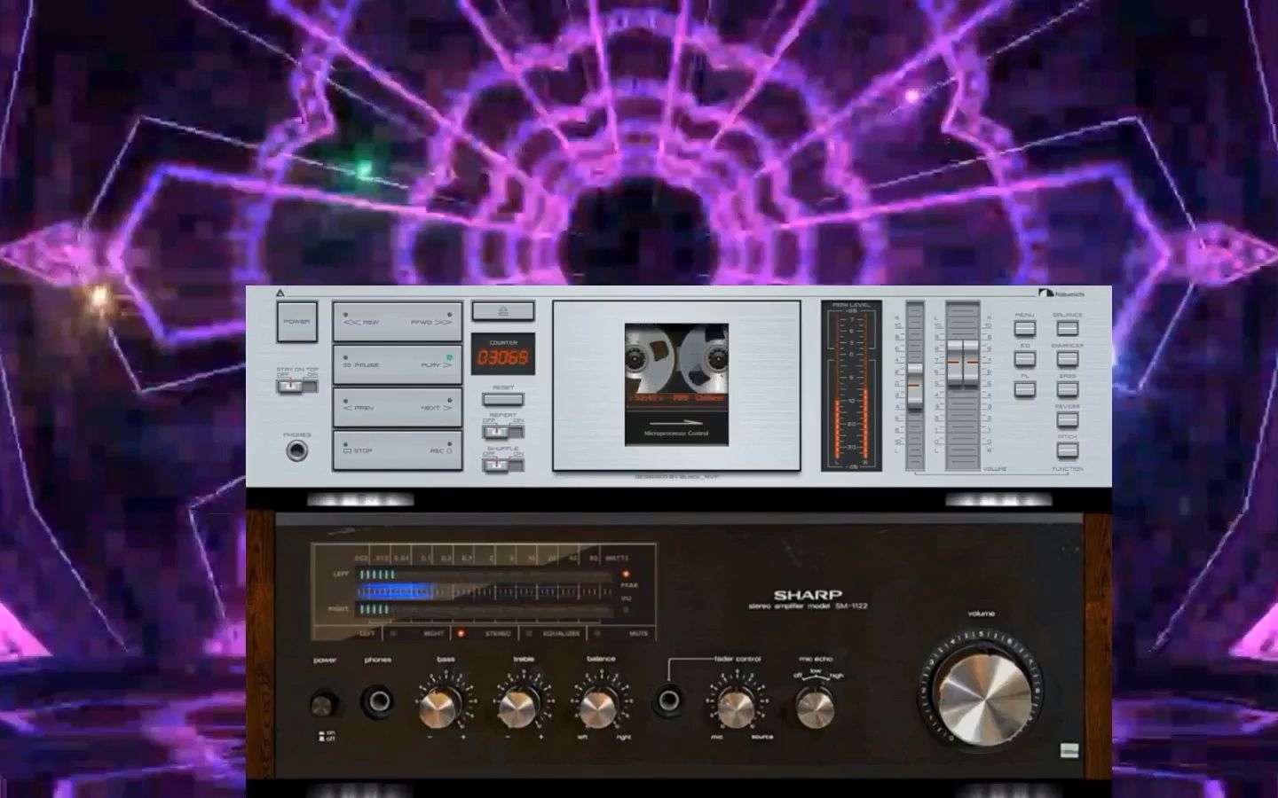The image size is (1278, 798).
Task: Toggle the SHUFFLE switch
Action: tap(502, 465)
